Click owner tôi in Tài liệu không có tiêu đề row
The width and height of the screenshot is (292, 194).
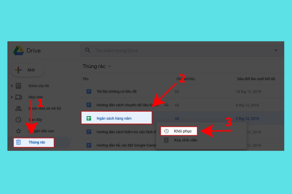(177, 92)
